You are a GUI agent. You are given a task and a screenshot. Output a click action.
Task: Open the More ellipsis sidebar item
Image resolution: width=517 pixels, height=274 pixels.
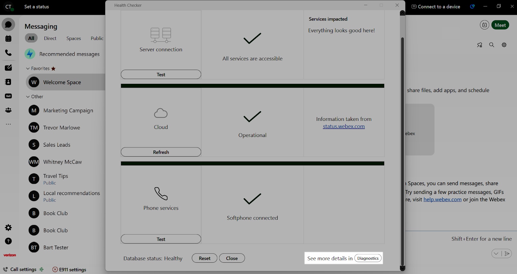coord(8,124)
